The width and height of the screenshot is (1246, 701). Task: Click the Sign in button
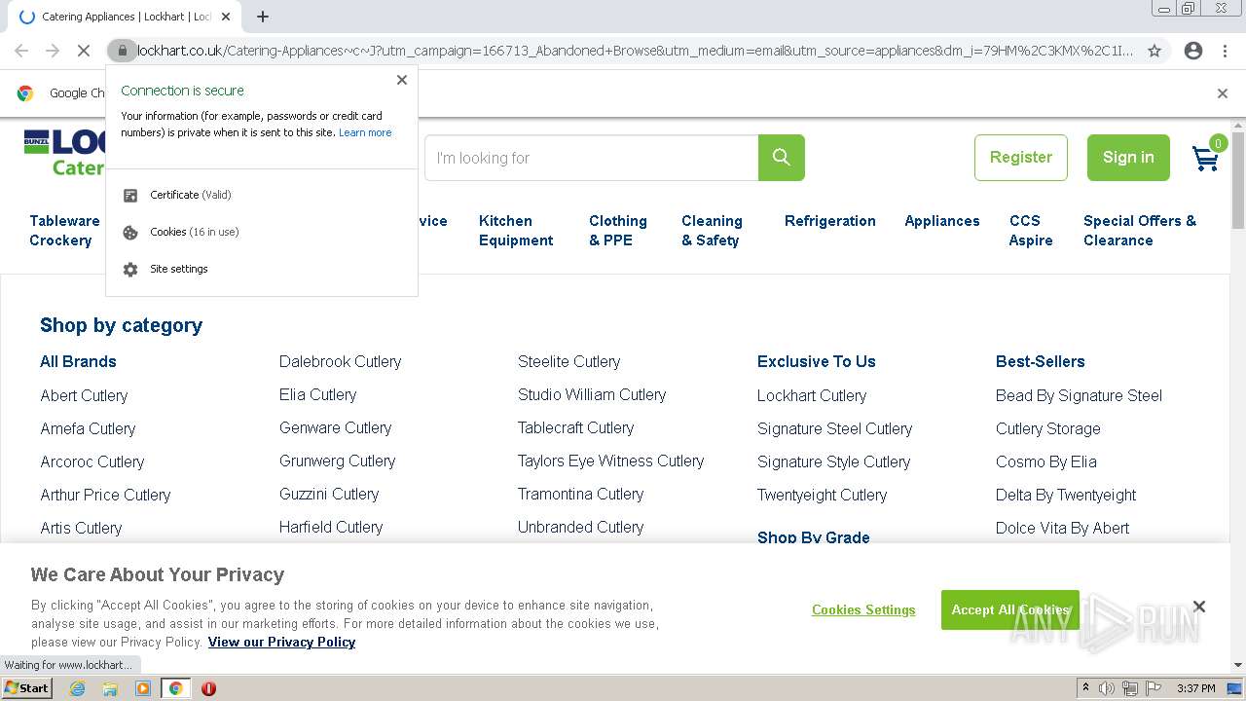(1128, 158)
